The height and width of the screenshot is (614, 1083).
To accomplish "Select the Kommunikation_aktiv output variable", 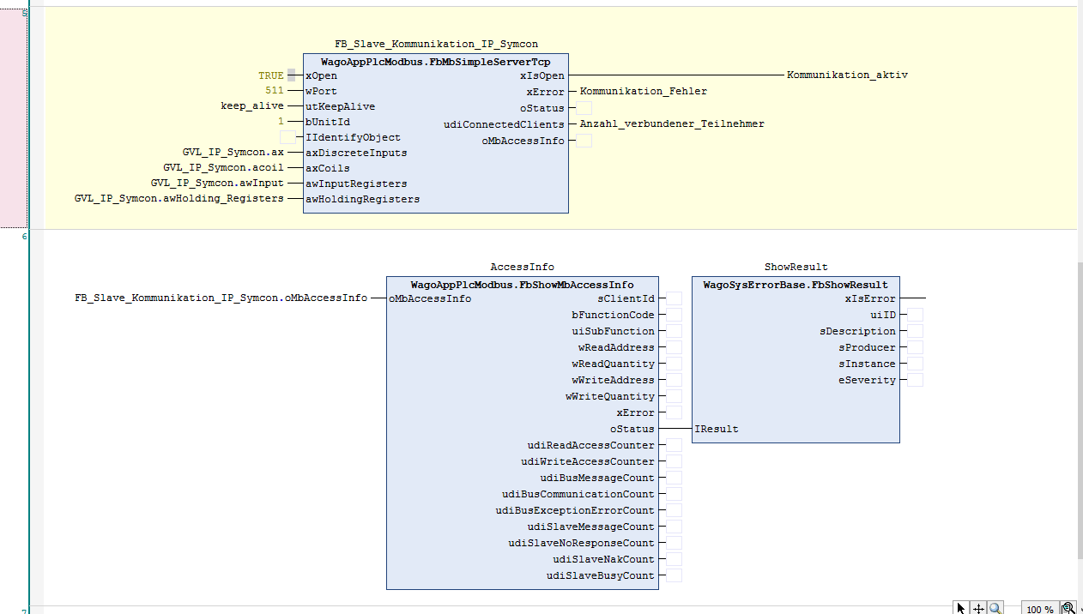I will tap(847, 75).
